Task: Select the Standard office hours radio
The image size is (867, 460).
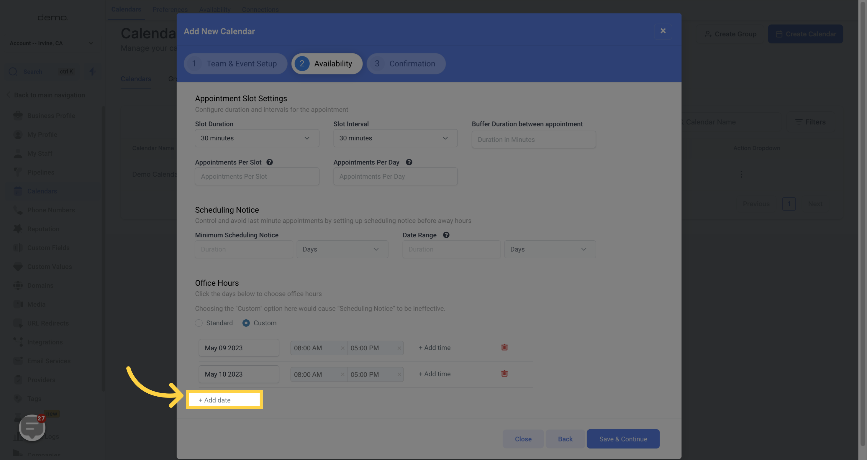Action: 199,323
